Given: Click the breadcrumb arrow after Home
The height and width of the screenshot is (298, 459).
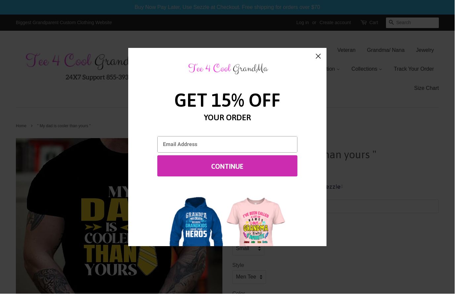Looking at the screenshot, I should (32, 126).
